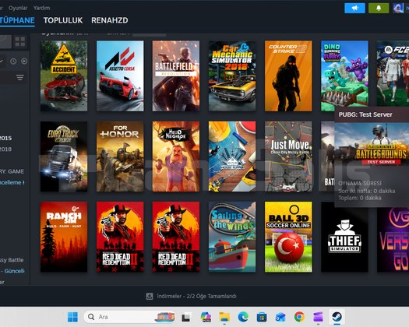Viewport: 409px width, 327px height.
Task: Open the user profile avatar
Action: point(398,8)
